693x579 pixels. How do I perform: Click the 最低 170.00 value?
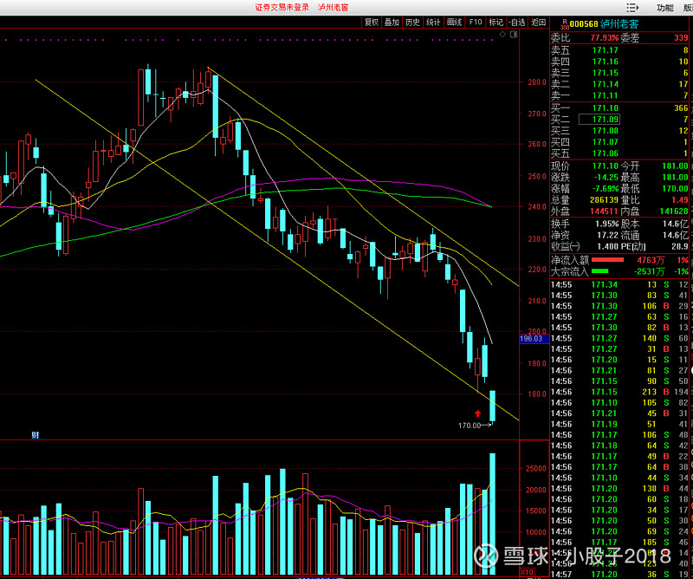pos(675,189)
